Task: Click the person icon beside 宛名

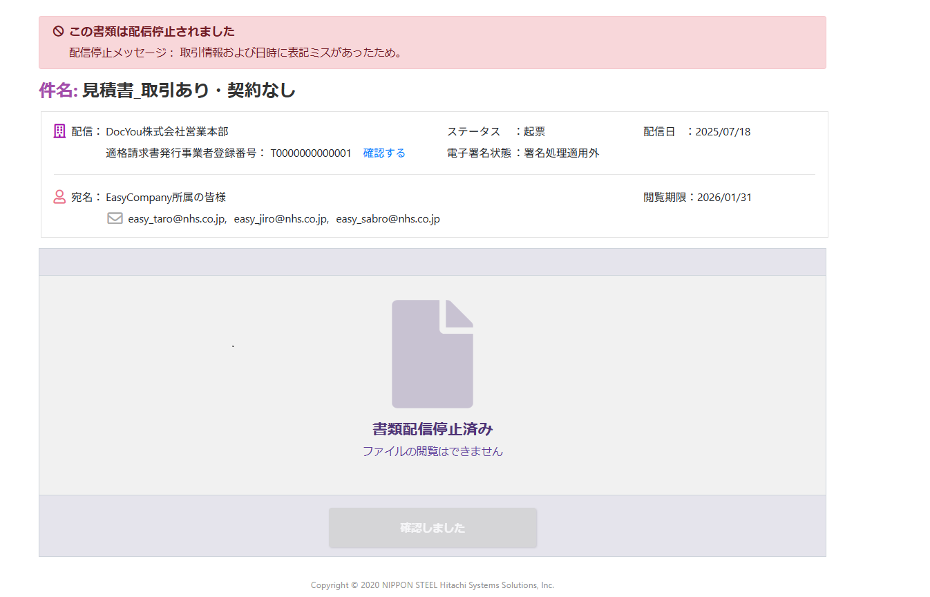Action: (x=59, y=197)
